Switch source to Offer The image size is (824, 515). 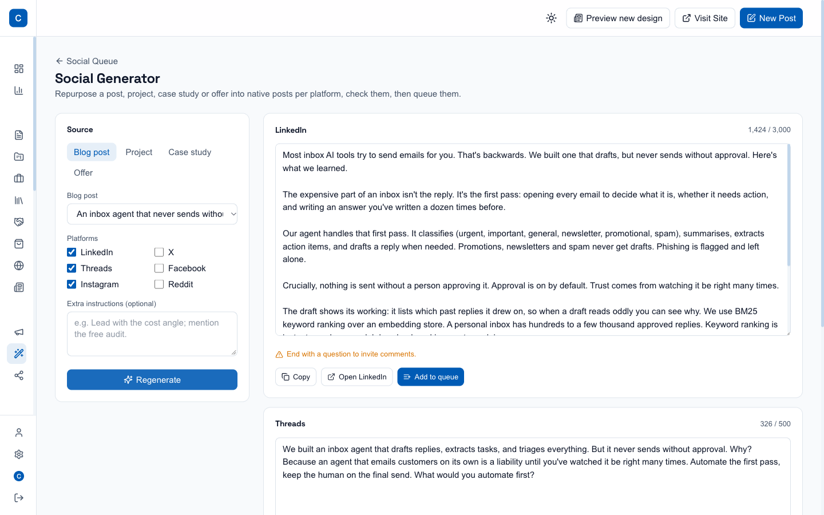point(83,173)
